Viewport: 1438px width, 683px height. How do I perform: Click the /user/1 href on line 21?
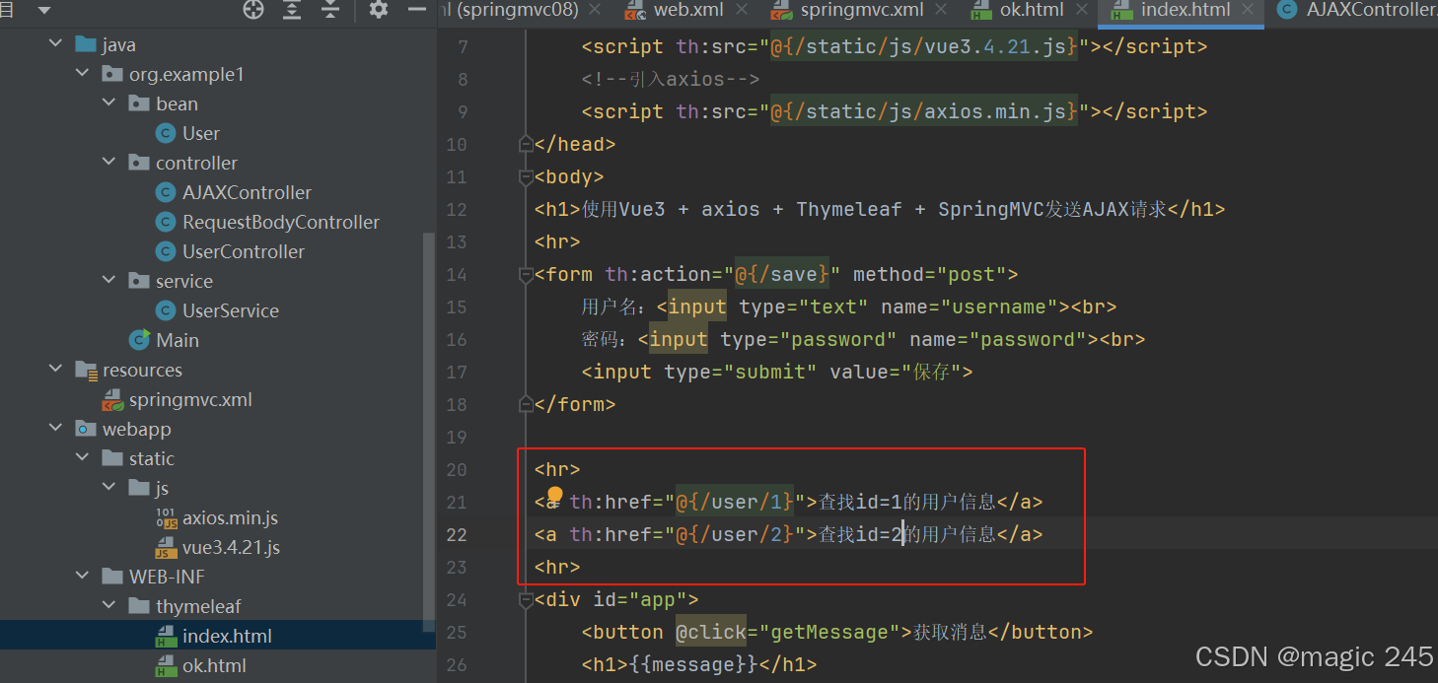(734, 502)
